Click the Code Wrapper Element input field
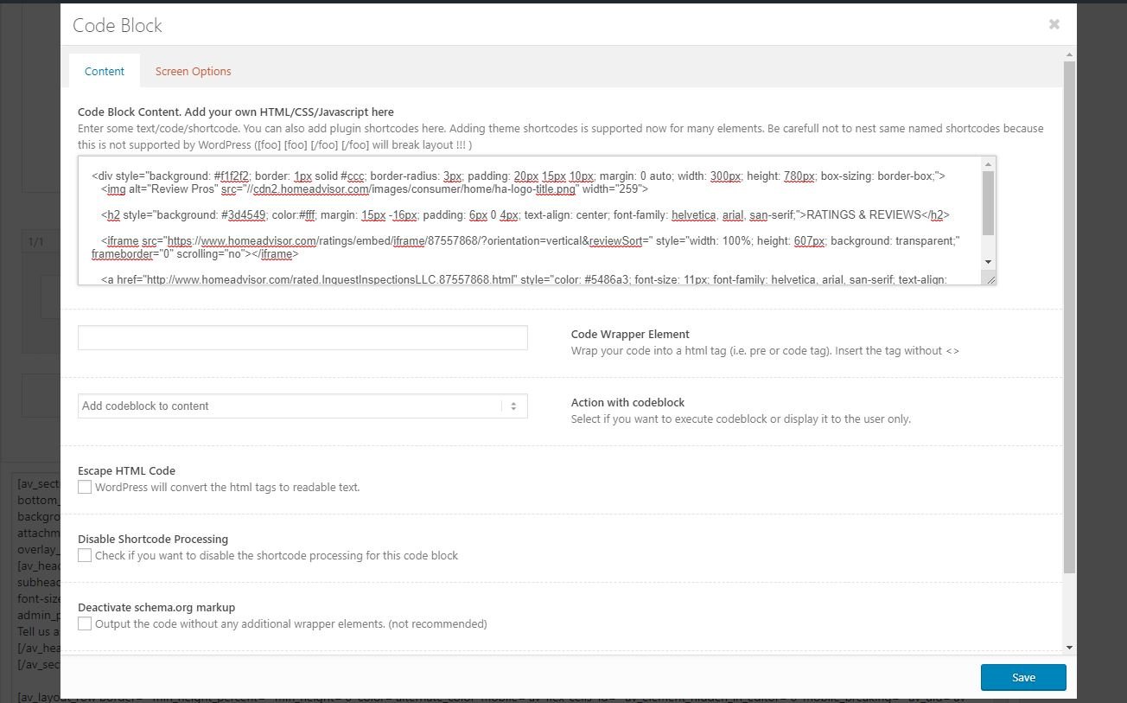1127x703 pixels. pos(302,337)
